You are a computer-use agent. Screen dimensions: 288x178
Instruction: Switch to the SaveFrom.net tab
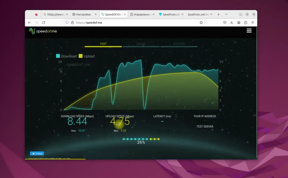pyautogui.click(x=171, y=14)
